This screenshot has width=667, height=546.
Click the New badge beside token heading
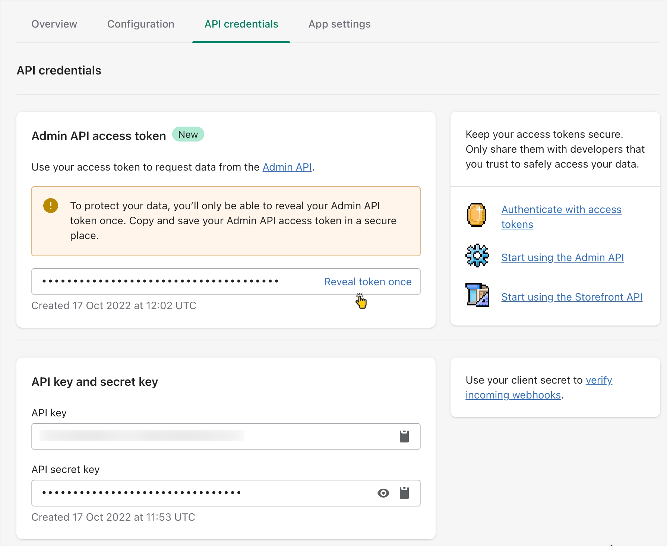(188, 134)
